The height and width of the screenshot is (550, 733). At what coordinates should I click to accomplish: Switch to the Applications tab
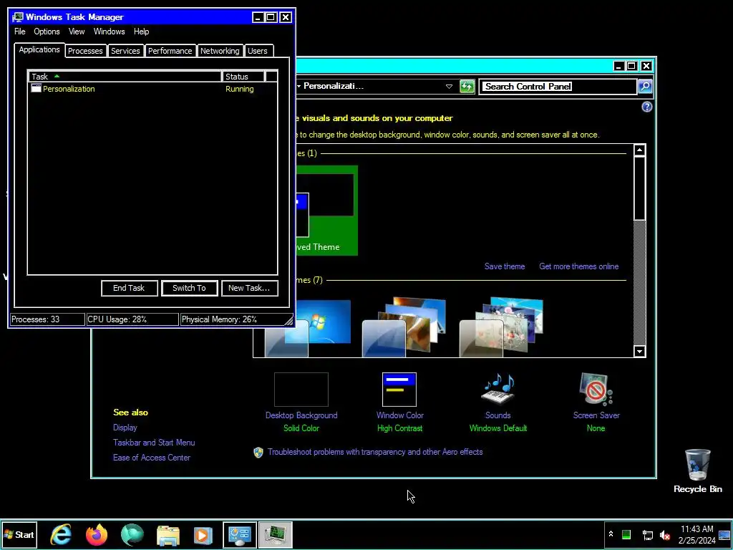pyautogui.click(x=39, y=50)
